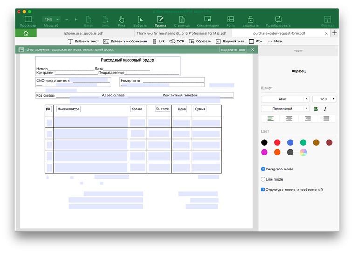Screen dimensions: 354x253
Task: Open the Комментарии annotation tools
Action: coord(208,21)
